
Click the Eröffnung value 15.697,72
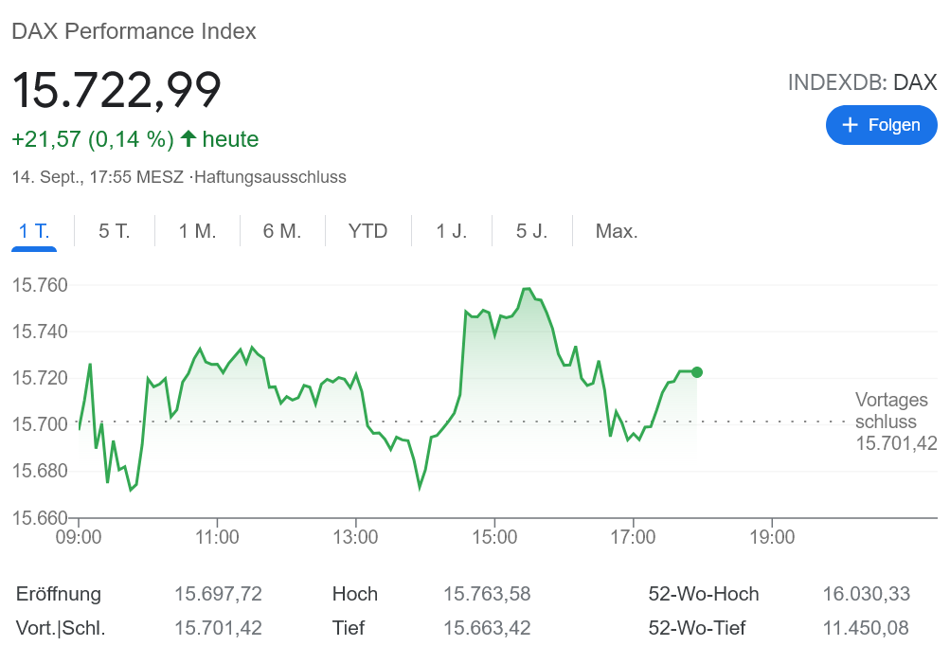tap(218, 594)
